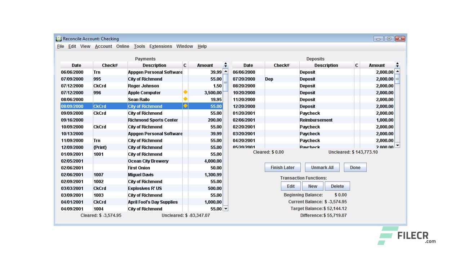Select the Ocean City Brewery payment row
461x259 pixels.
[148, 161]
